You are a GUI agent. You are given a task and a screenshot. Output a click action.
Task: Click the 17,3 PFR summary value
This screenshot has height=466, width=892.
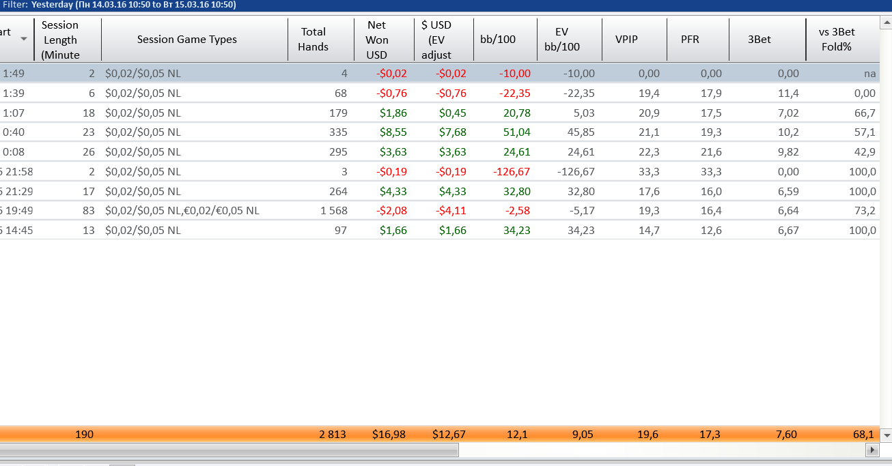click(710, 434)
